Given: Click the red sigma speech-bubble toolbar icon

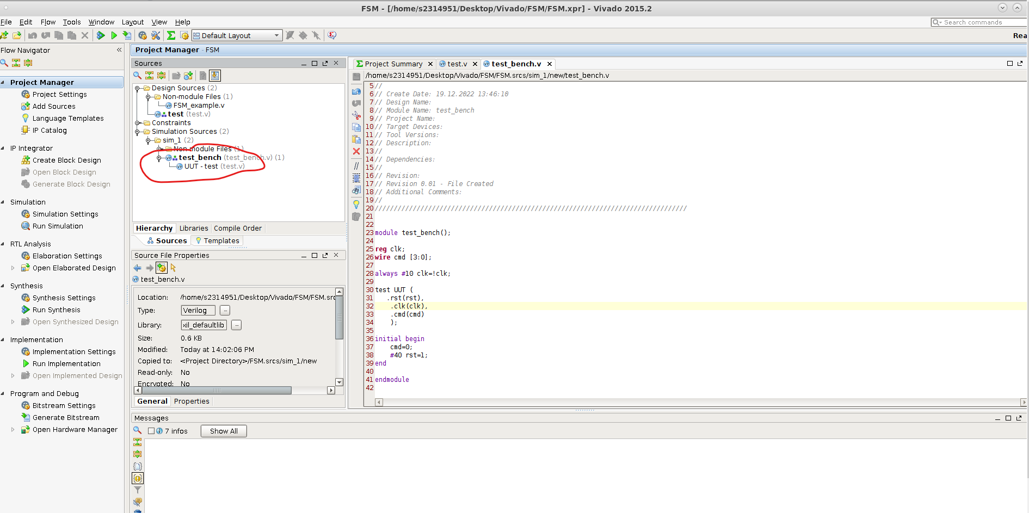Looking at the screenshot, I should pos(332,35).
